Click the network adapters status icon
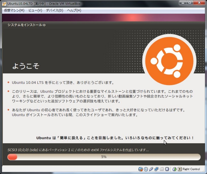 (157, 169)
